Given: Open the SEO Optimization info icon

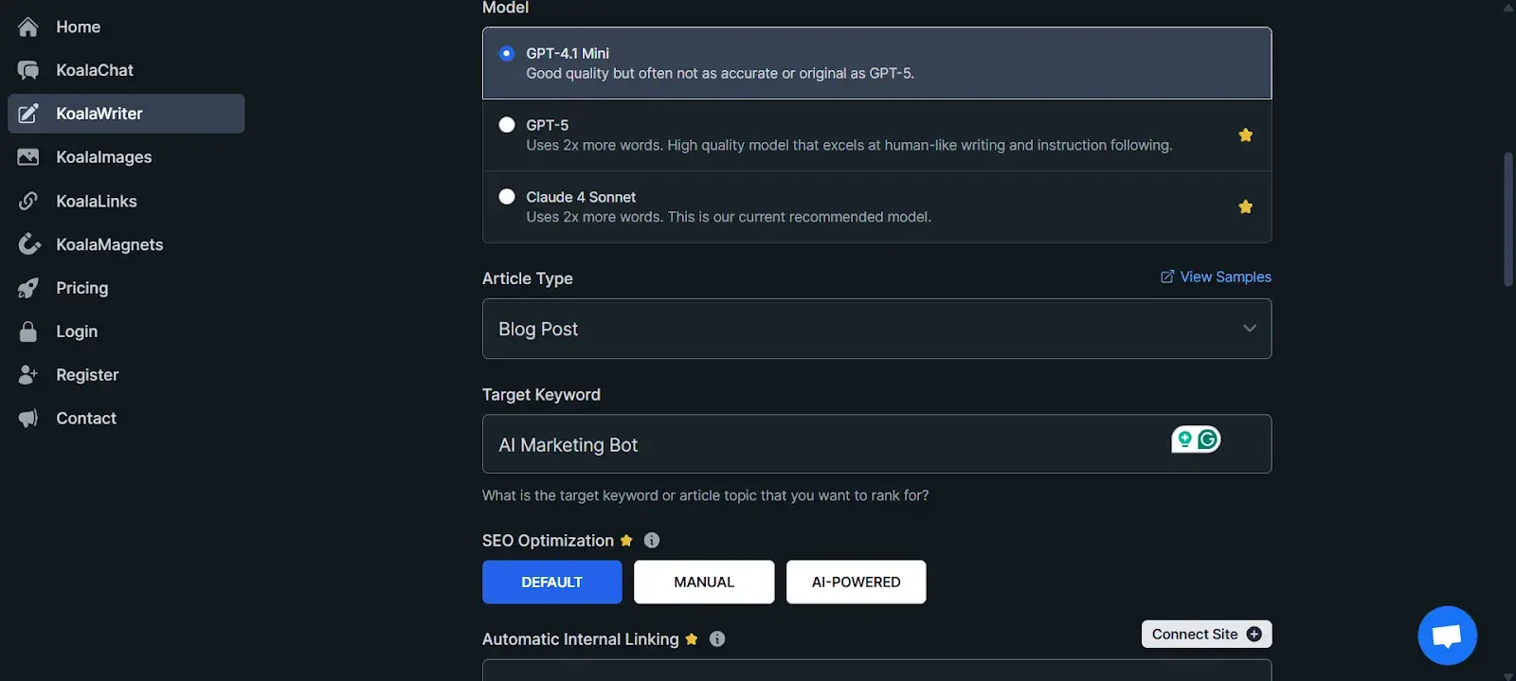Looking at the screenshot, I should [652, 541].
